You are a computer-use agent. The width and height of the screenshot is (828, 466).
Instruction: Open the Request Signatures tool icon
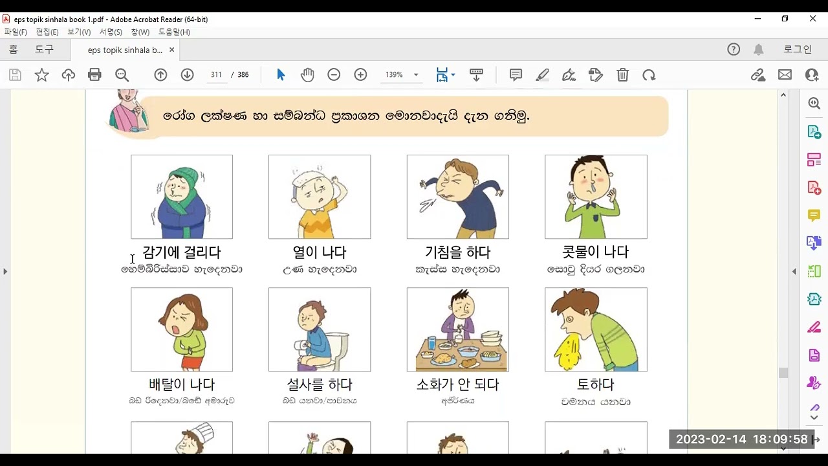click(x=814, y=383)
